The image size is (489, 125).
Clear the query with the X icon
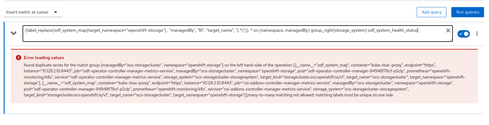pyautogui.click(x=448, y=30)
